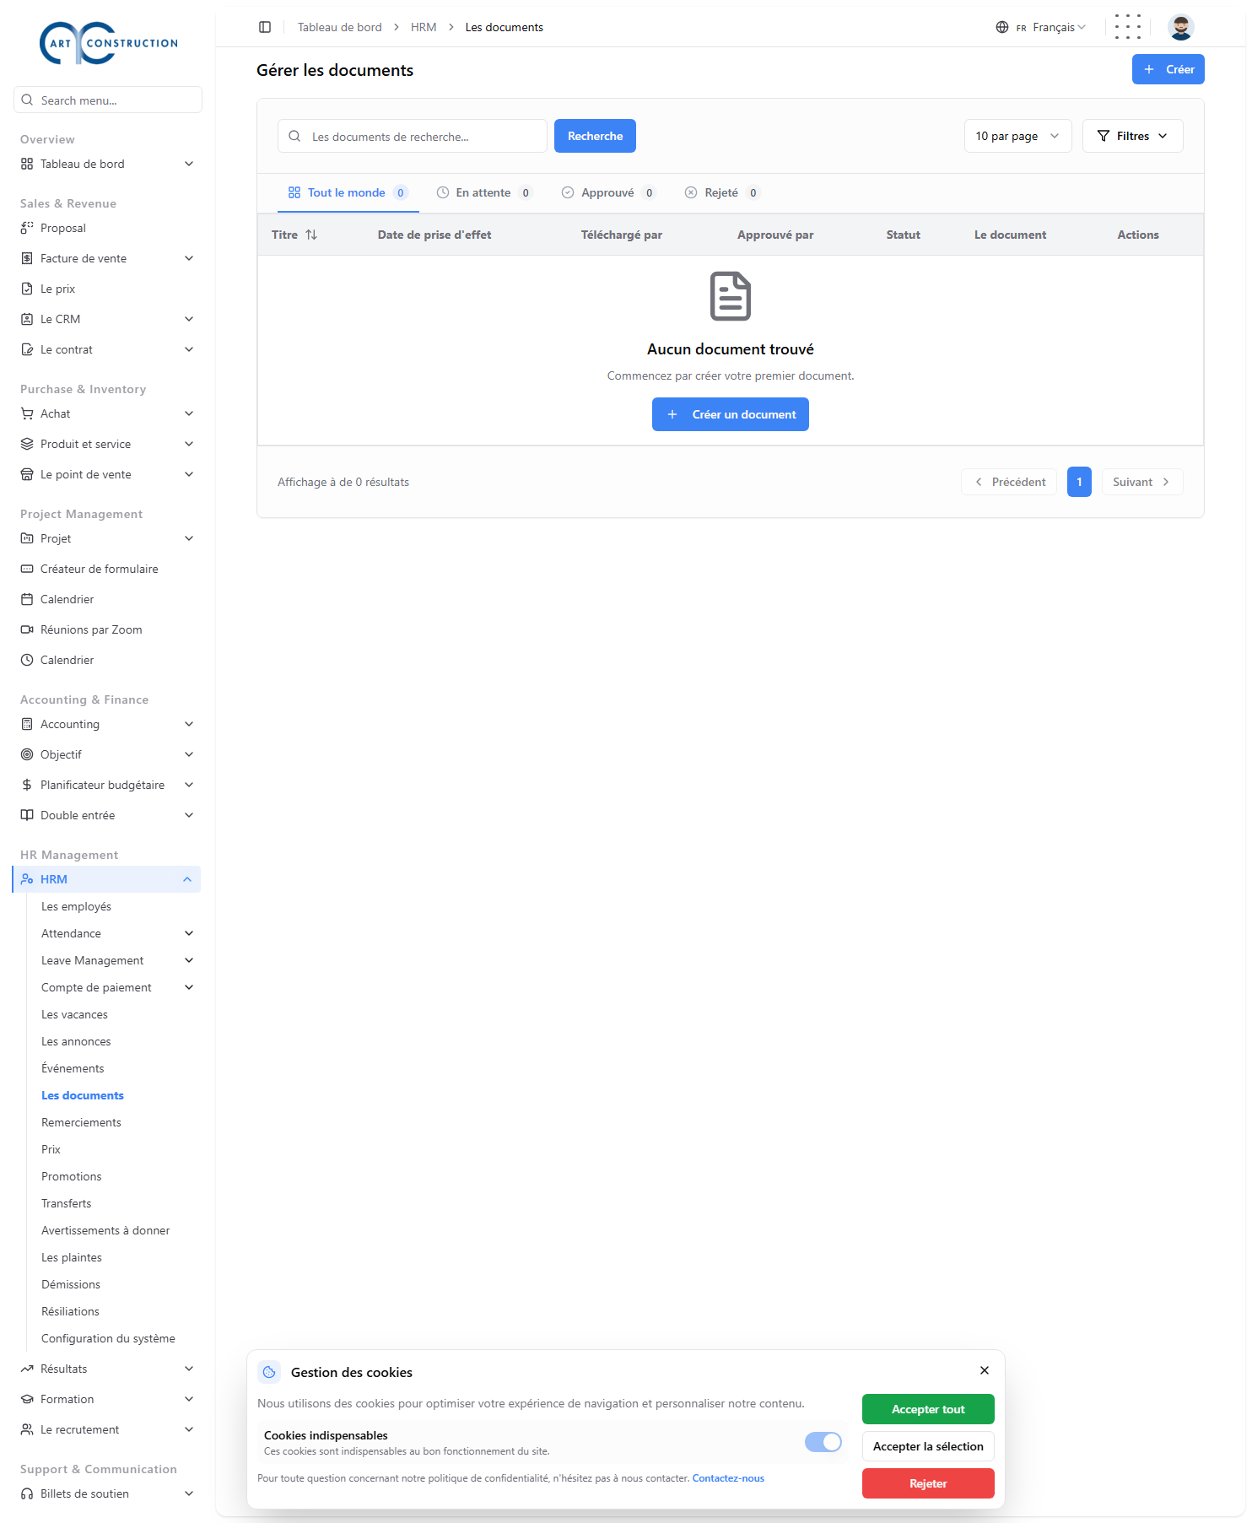Click the red Rejeter button
Screen dimensions: 1252x1523
click(928, 1483)
